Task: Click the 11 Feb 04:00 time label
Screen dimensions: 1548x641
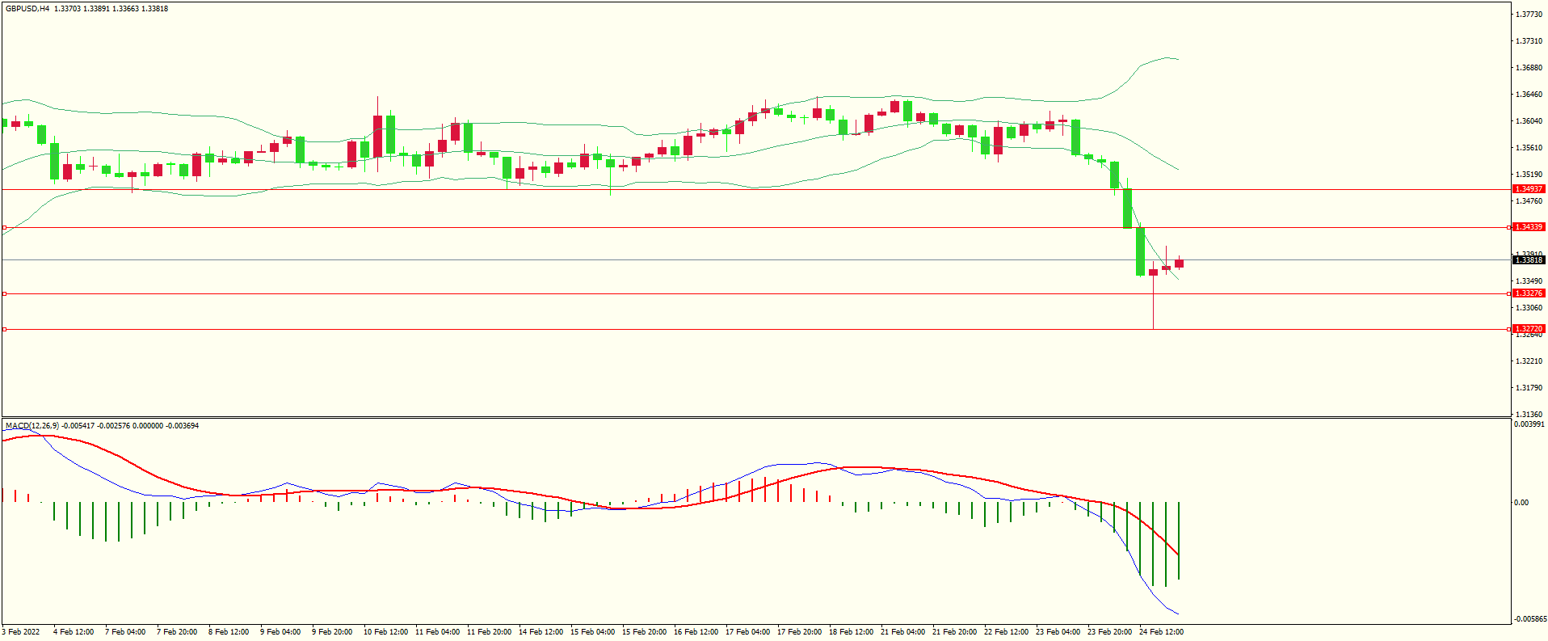Action: [x=438, y=632]
